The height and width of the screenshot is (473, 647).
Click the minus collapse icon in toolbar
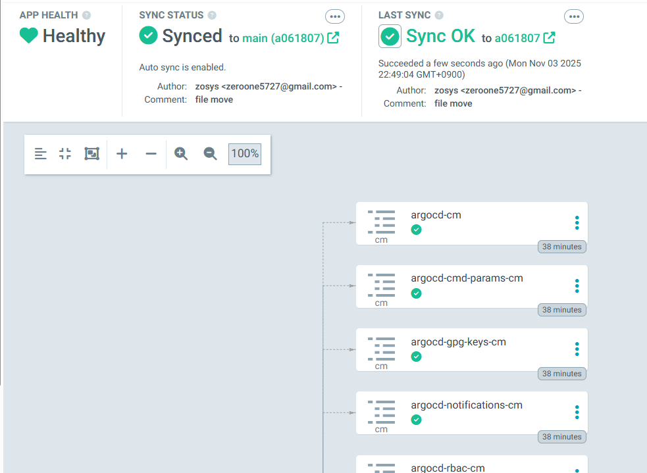(151, 154)
